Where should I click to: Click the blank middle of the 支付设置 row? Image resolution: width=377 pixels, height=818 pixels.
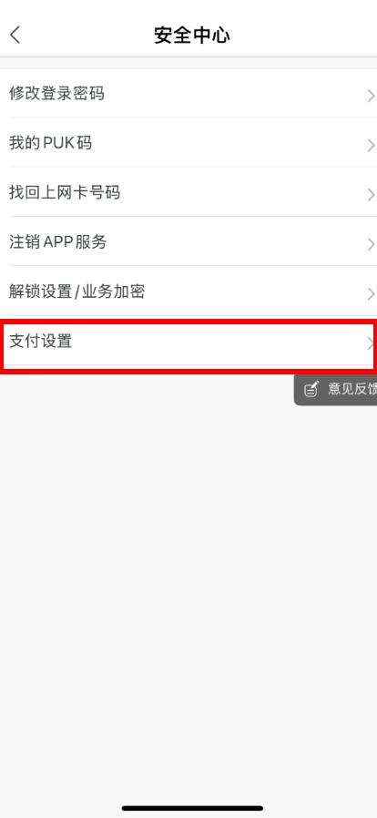tap(219, 342)
